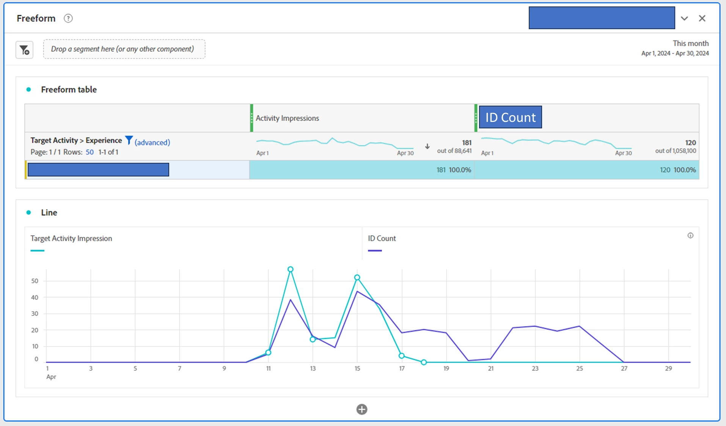Click the data point peak at Apr 12
Screen dimensions: 726x426
290,270
